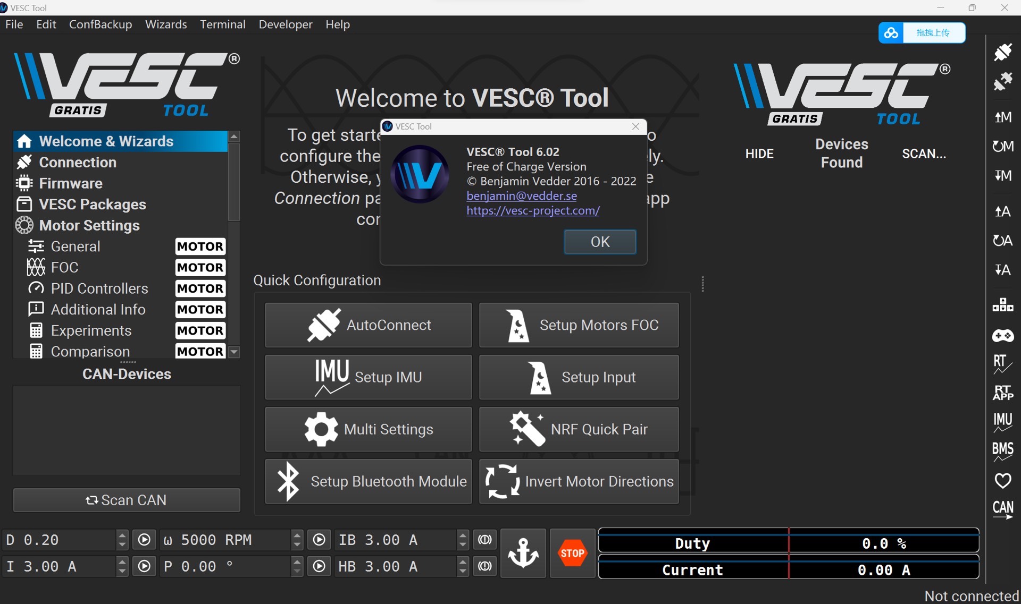Click the connect plug icon in right toolbar

1003,52
